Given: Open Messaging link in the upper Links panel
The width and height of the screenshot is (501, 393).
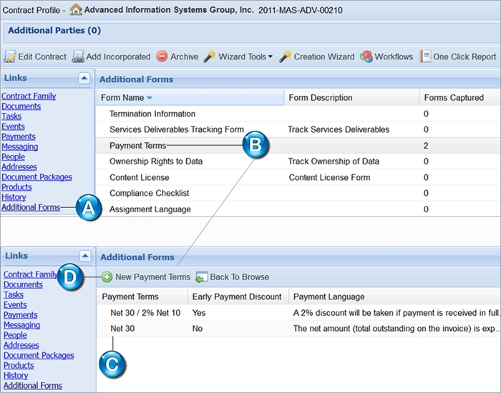Looking at the screenshot, I should [20, 146].
